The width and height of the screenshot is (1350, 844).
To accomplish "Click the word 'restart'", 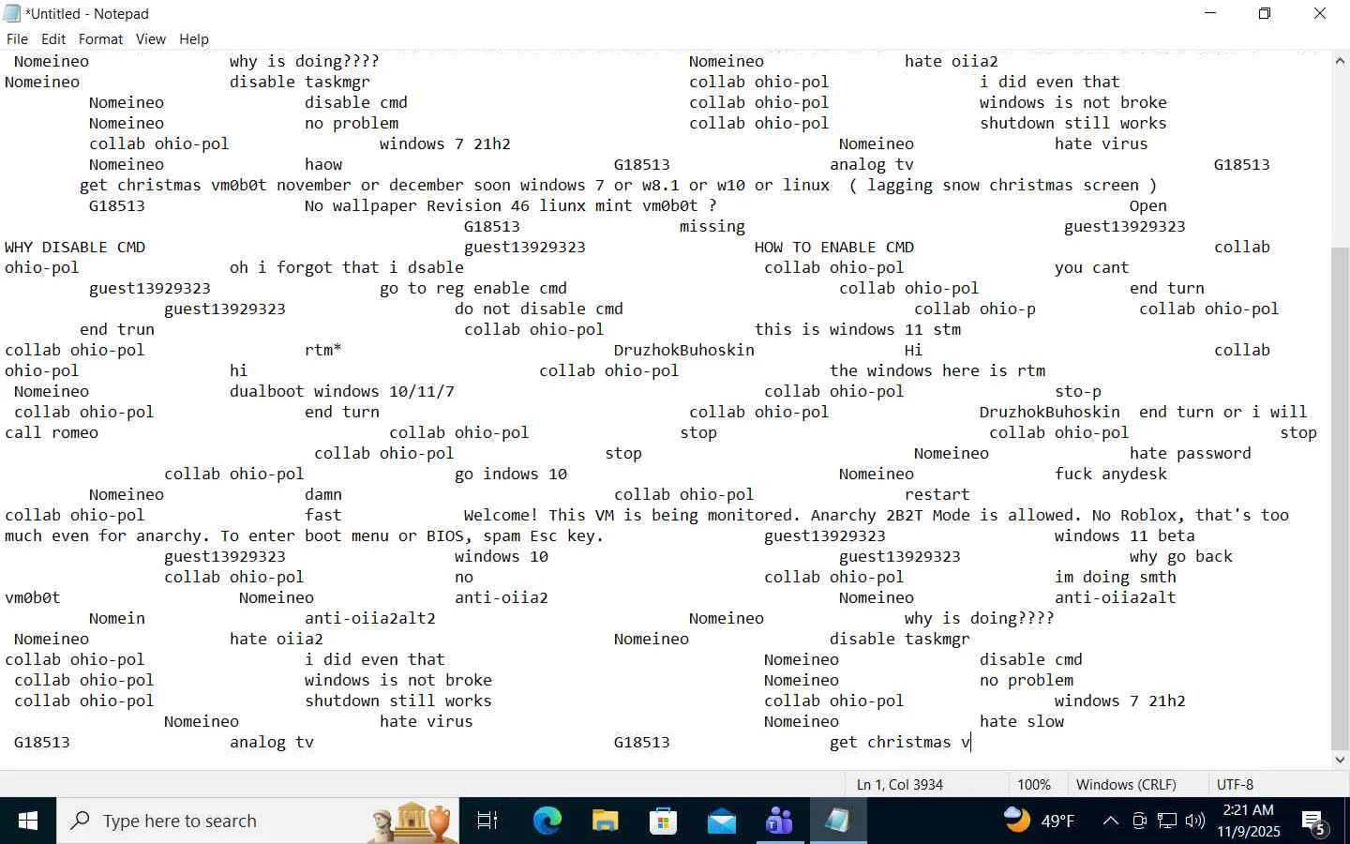I will coord(937,495).
